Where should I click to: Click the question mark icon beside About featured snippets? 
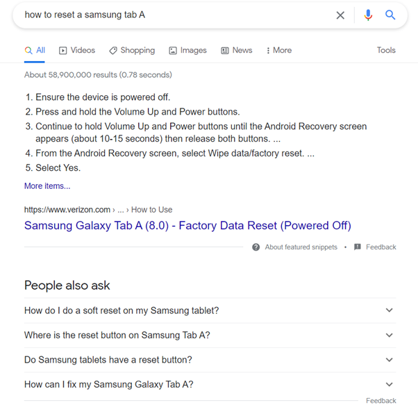click(x=256, y=247)
